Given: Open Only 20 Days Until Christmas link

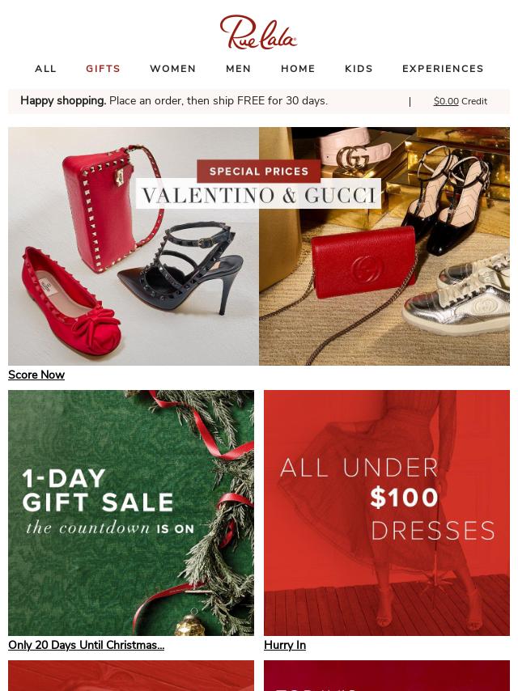Looking at the screenshot, I should (x=87, y=645).
